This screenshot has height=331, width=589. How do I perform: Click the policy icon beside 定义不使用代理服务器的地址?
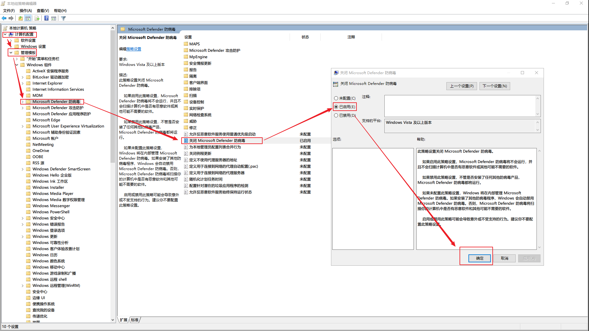186,160
